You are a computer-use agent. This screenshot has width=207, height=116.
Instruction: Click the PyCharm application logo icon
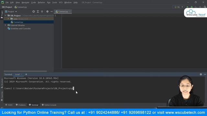[2, 2]
